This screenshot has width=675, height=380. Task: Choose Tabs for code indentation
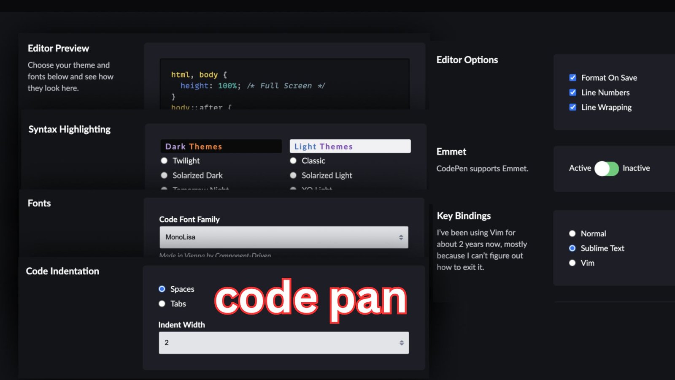162,304
